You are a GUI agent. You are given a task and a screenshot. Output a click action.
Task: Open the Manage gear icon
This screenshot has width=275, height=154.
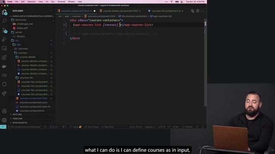point(4,120)
